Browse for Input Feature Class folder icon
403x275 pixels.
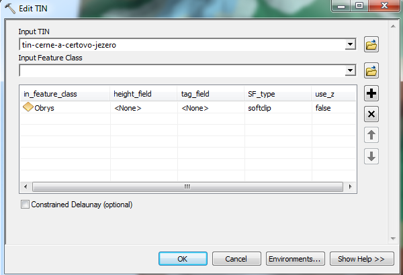[x=371, y=70]
